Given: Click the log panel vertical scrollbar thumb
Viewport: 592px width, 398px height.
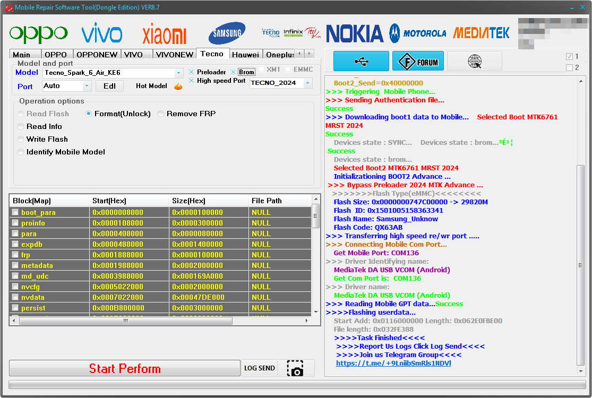Looking at the screenshot, I should click(x=580, y=265).
